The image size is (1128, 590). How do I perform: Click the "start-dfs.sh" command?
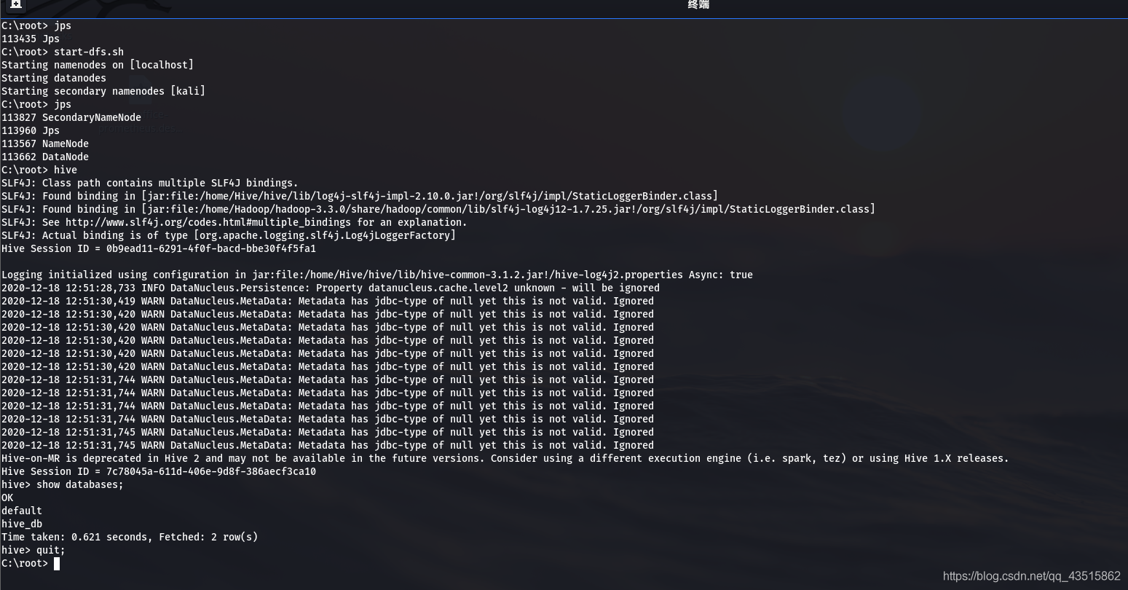89,52
